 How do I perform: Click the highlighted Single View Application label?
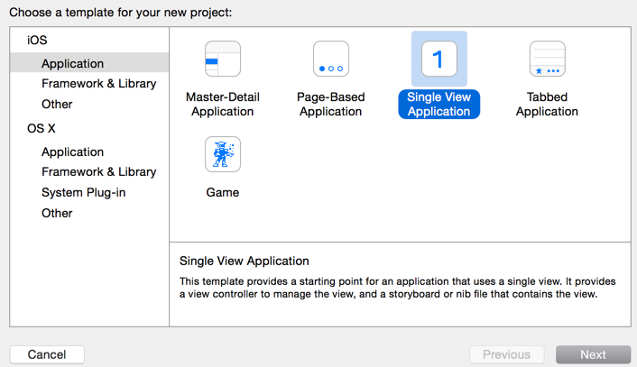pyautogui.click(x=439, y=105)
